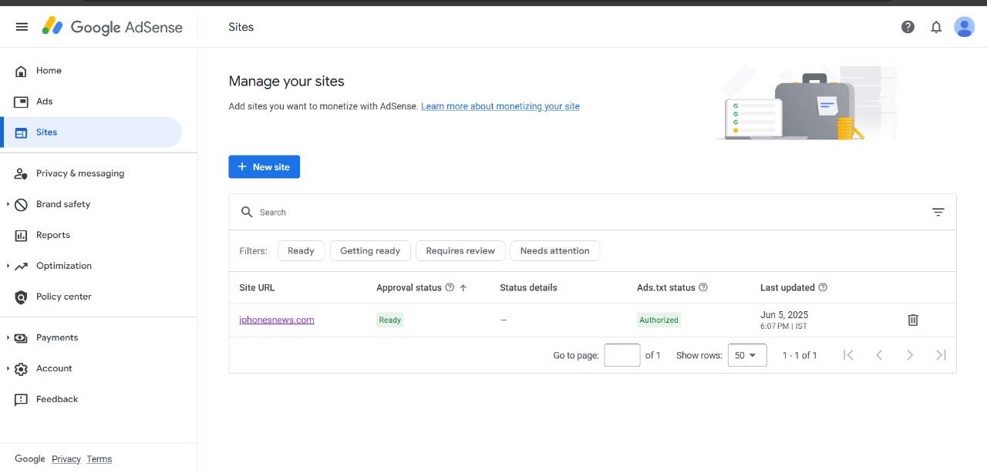Toggle the Needs attention filter chip

coord(554,250)
